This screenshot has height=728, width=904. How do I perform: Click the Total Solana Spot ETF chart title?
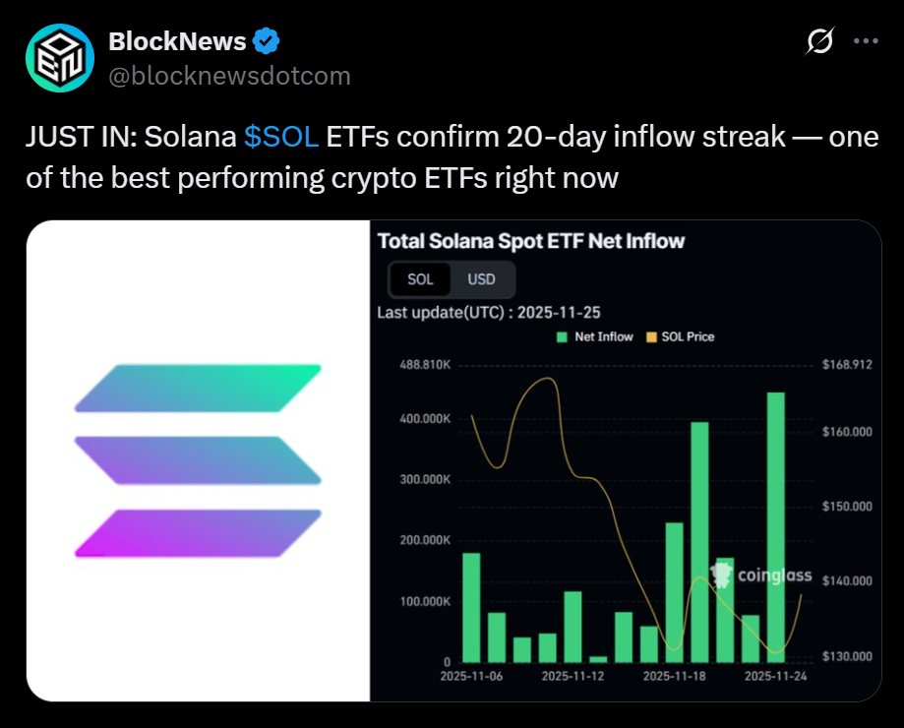point(531,241)
